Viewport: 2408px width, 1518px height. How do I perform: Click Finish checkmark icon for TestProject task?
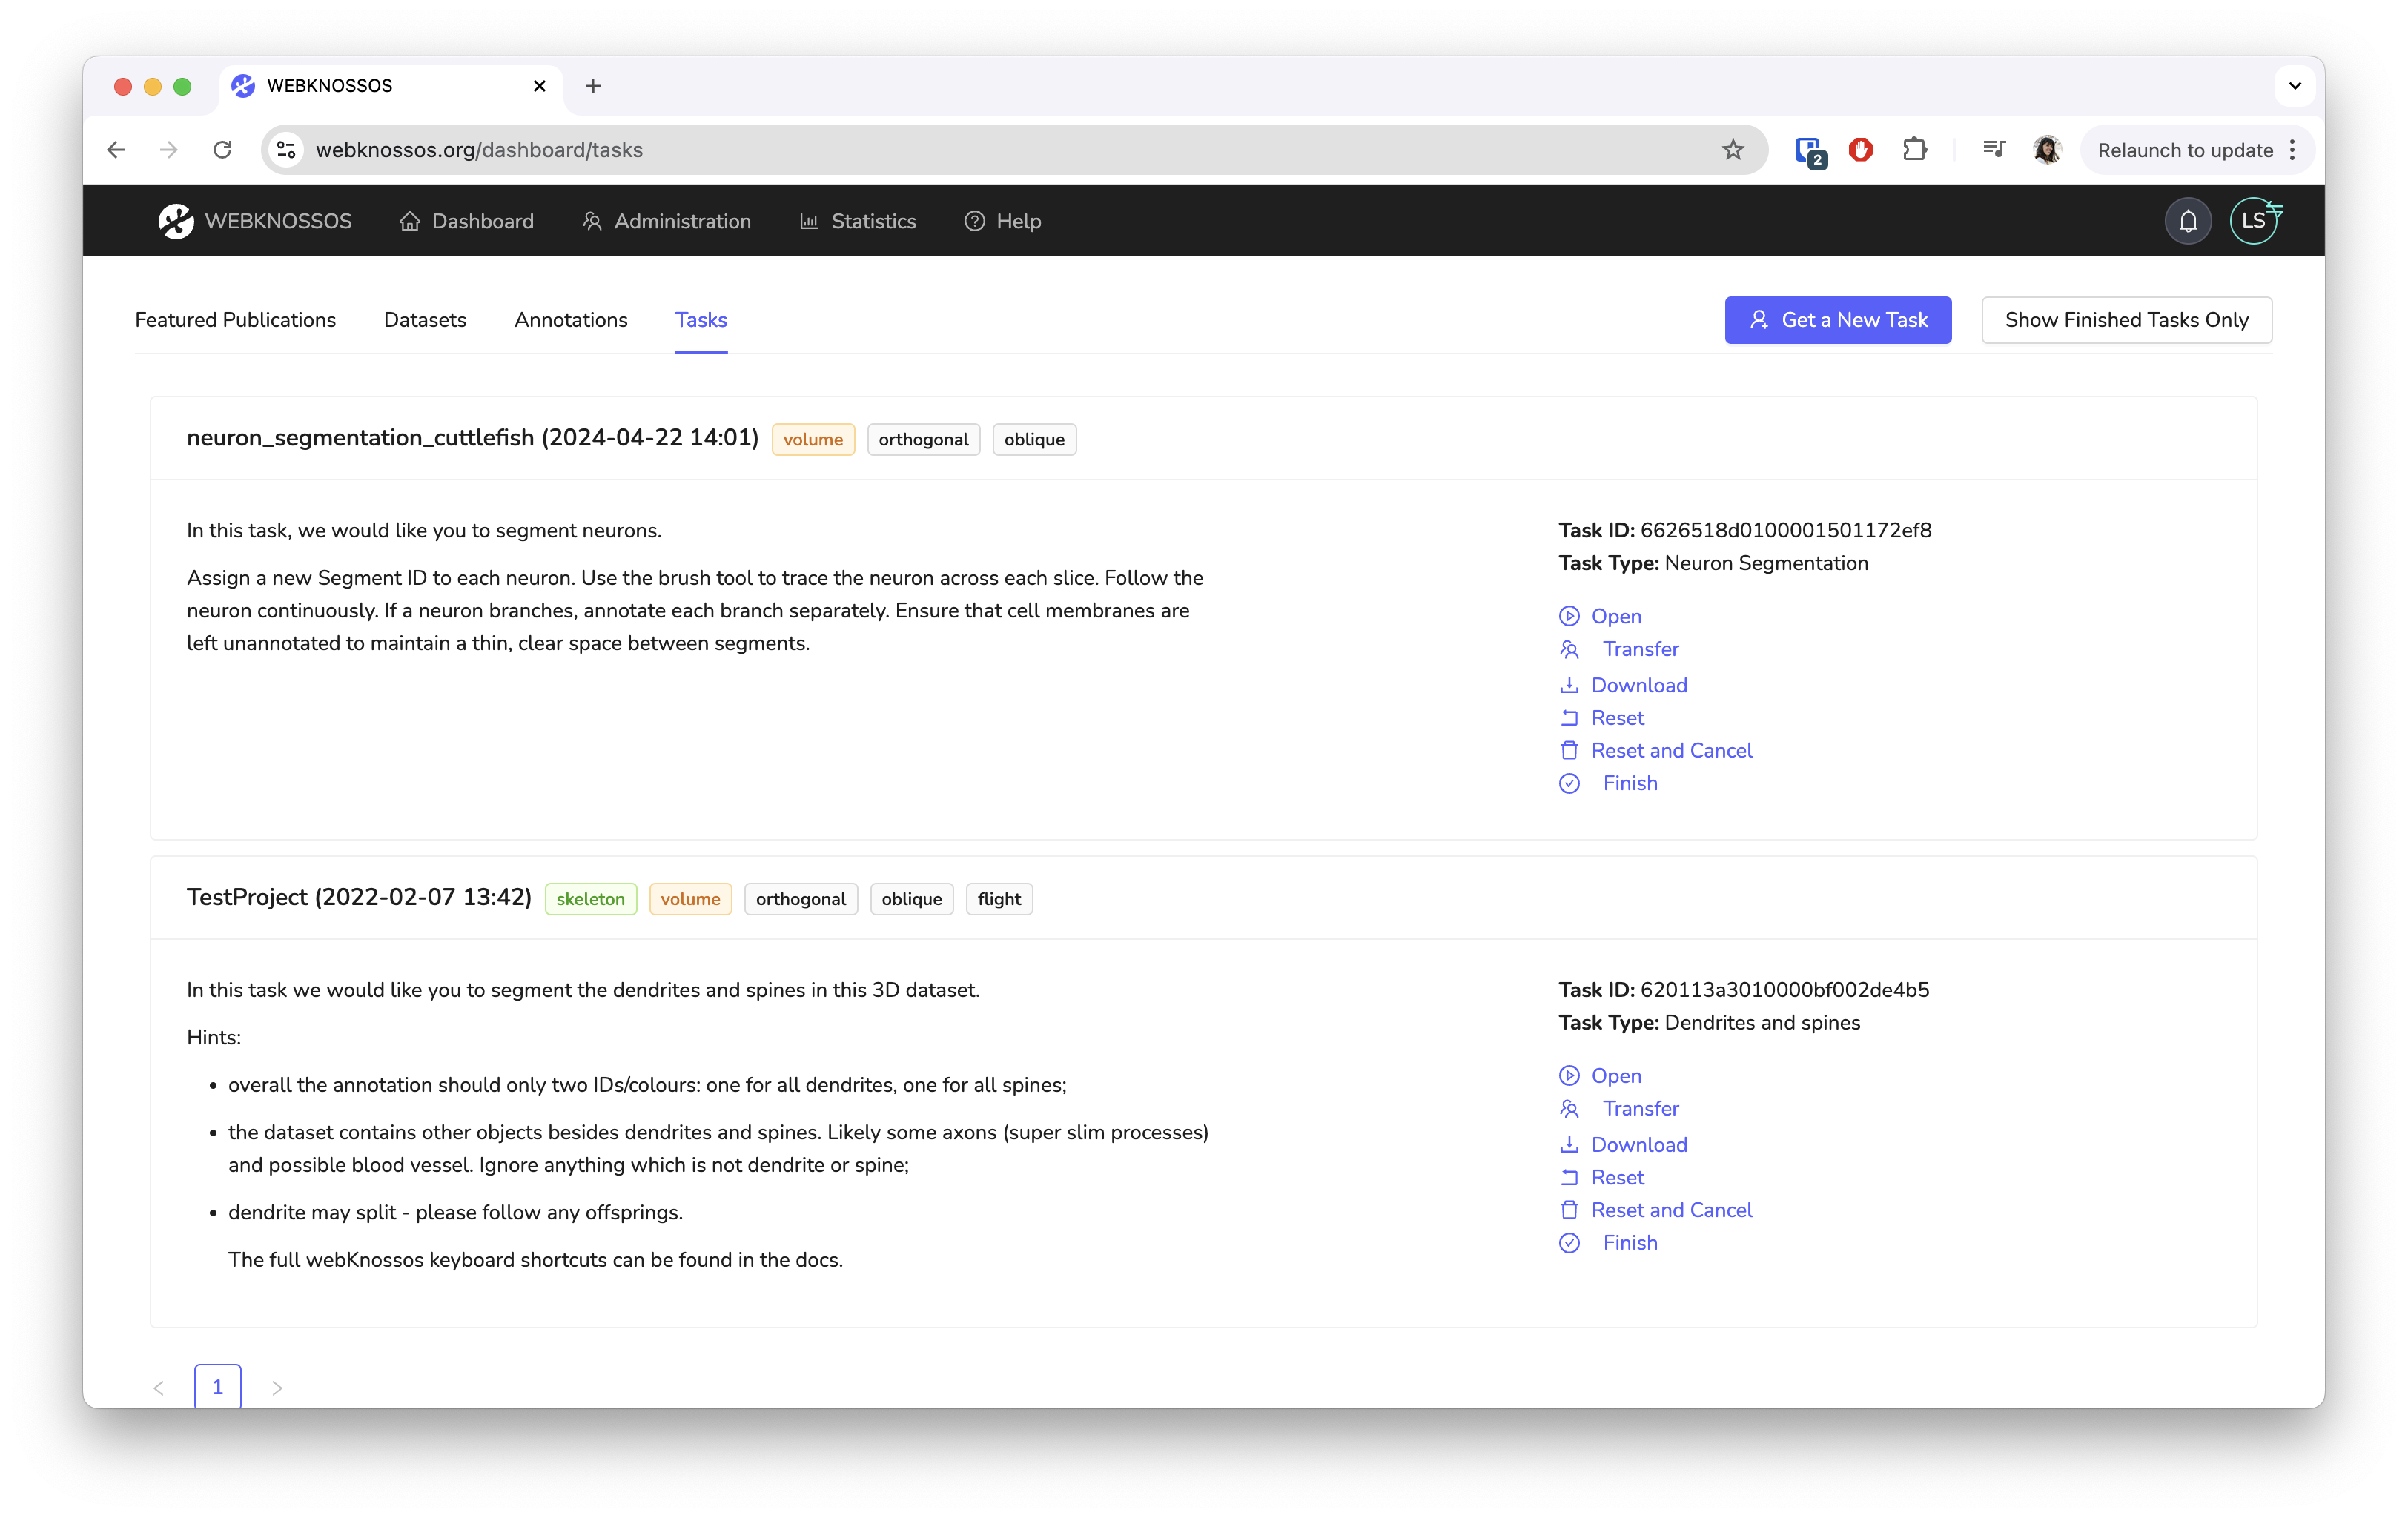point(1569,1243)
